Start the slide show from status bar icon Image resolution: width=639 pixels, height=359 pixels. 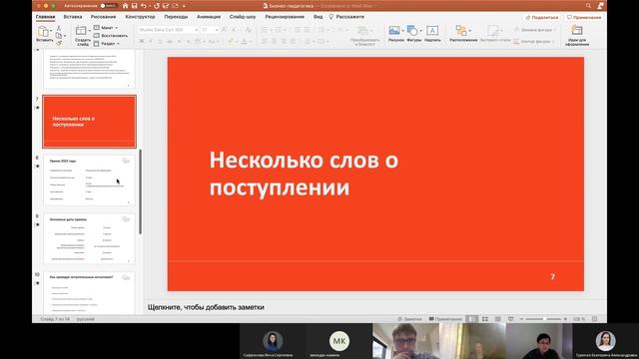pos(510,319)
